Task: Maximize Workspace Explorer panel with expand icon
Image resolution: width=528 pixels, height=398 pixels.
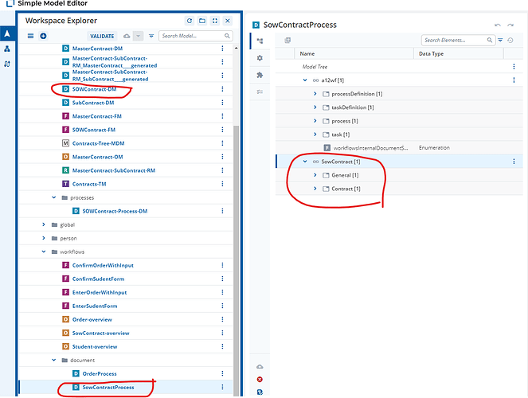Action: [215, 21]
